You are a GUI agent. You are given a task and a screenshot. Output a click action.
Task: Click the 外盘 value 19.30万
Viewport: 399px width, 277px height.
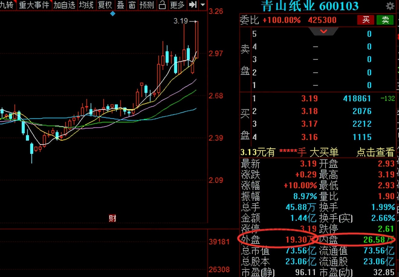pyautogui.click(x=300, y=240)
